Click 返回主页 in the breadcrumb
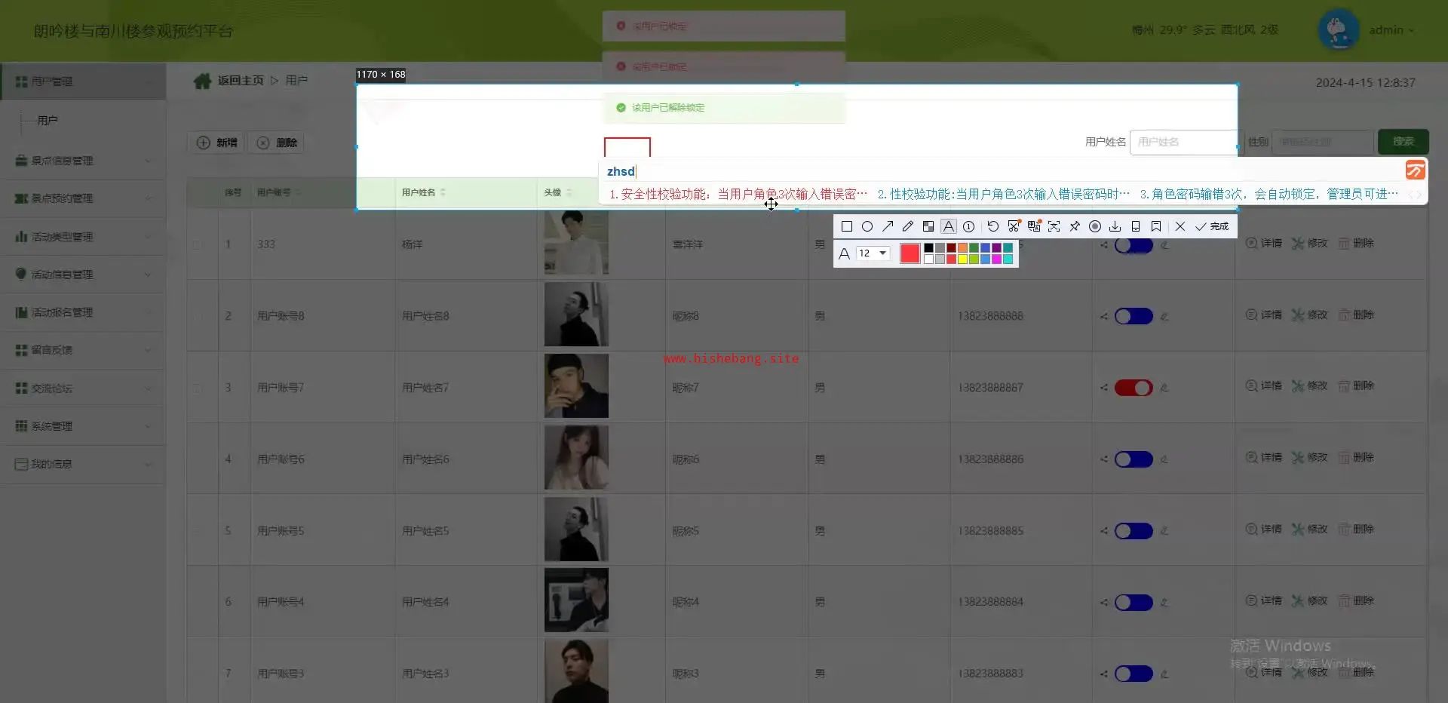 point(241,80)
